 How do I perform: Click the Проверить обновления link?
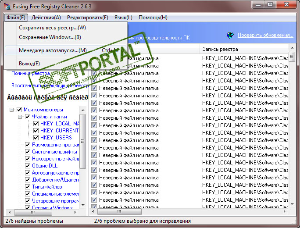coord(265,35)
